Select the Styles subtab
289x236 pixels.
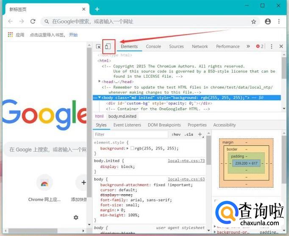pos(101,125)
